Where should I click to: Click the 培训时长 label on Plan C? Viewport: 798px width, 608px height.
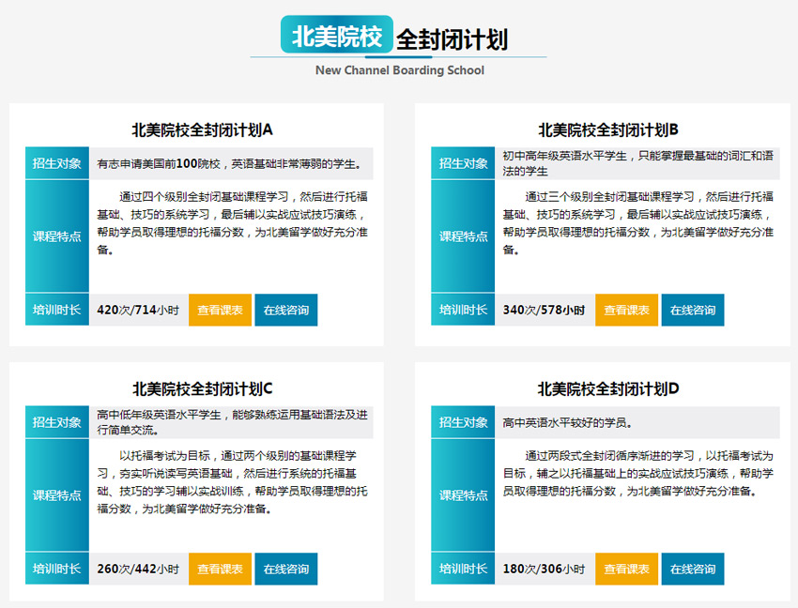click(56, 569)
